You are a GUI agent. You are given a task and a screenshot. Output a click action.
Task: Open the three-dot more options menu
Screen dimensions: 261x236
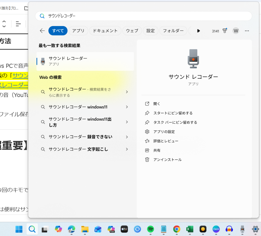click(x=247, y=31)
